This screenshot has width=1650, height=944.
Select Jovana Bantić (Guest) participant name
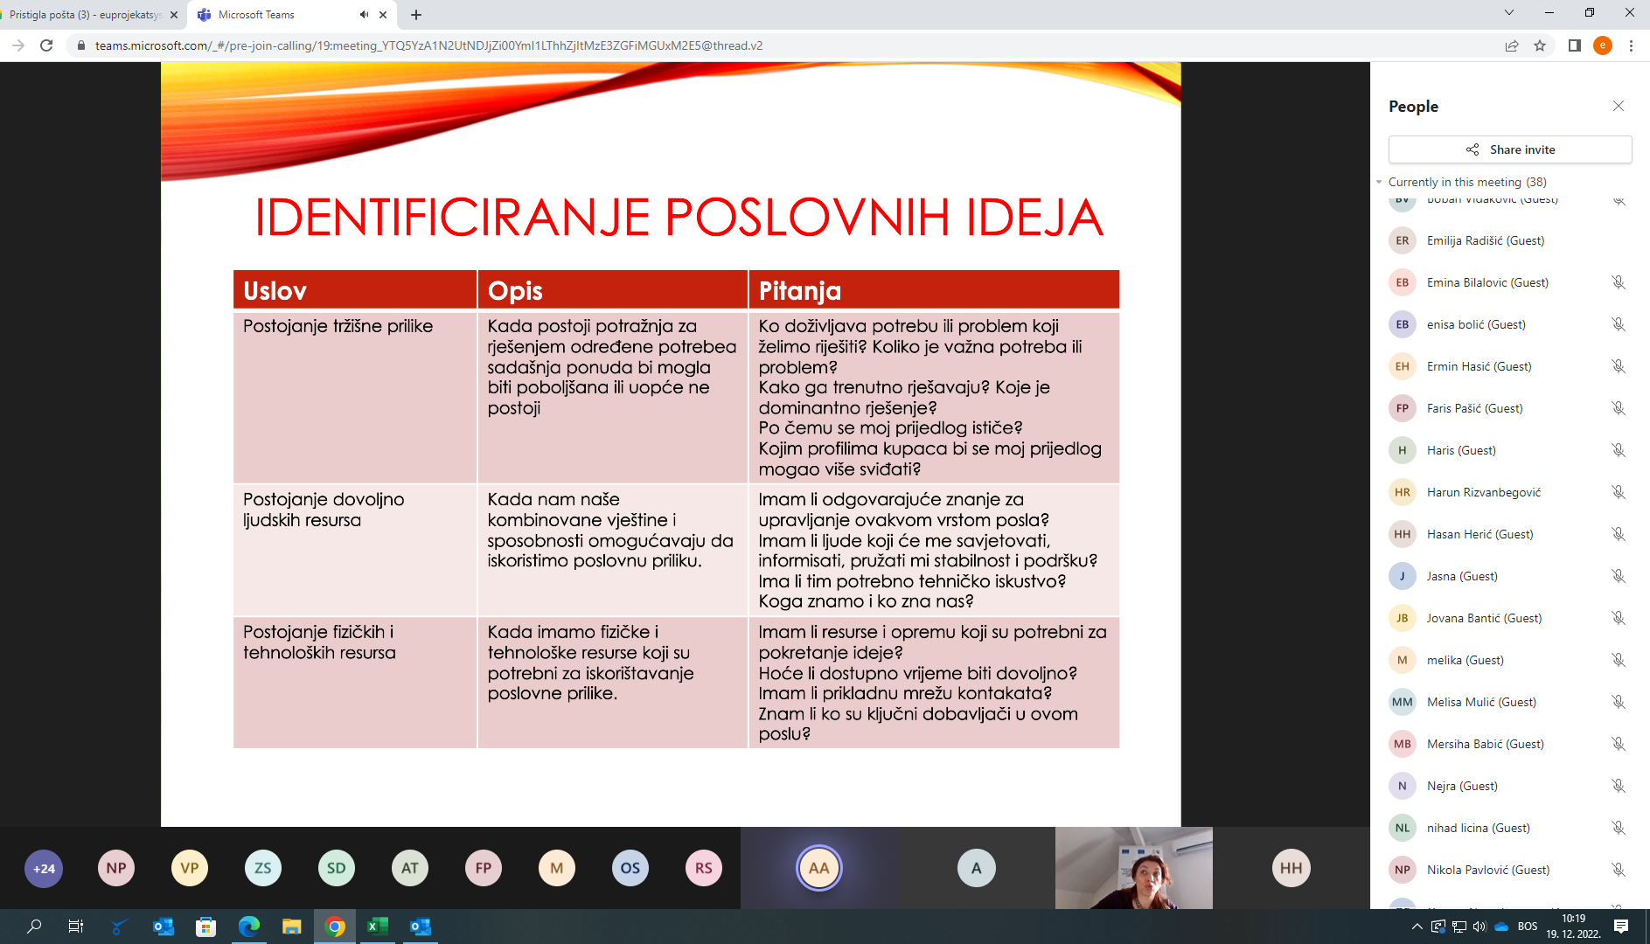(1484, 618)
